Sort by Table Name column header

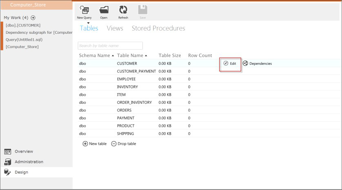131,55
